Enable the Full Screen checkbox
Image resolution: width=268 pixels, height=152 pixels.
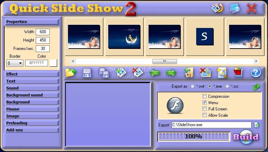[x=205, y=109]
